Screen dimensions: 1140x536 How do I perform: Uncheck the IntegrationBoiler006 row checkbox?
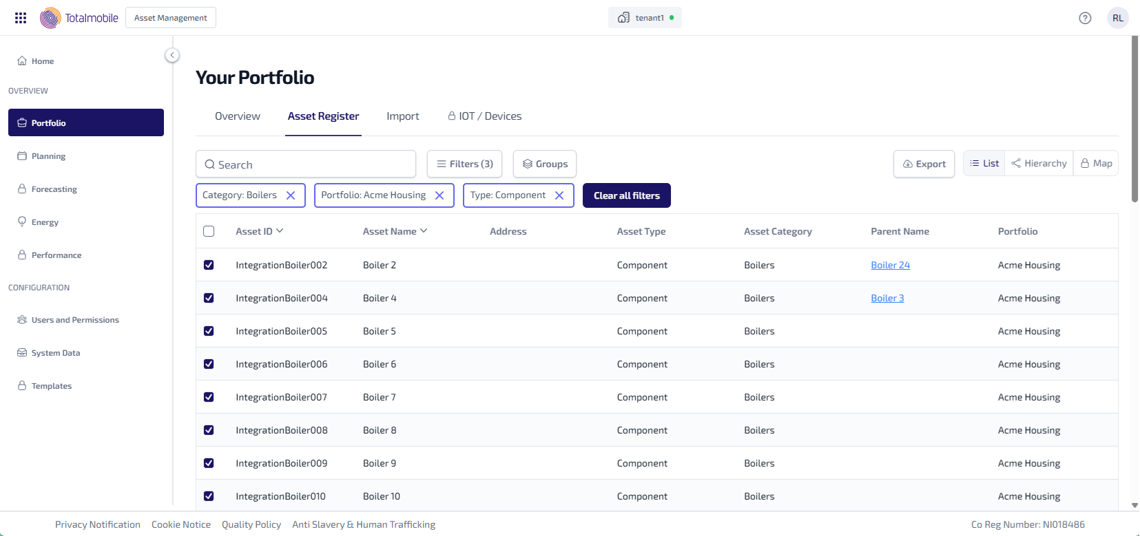coord(209,364)
